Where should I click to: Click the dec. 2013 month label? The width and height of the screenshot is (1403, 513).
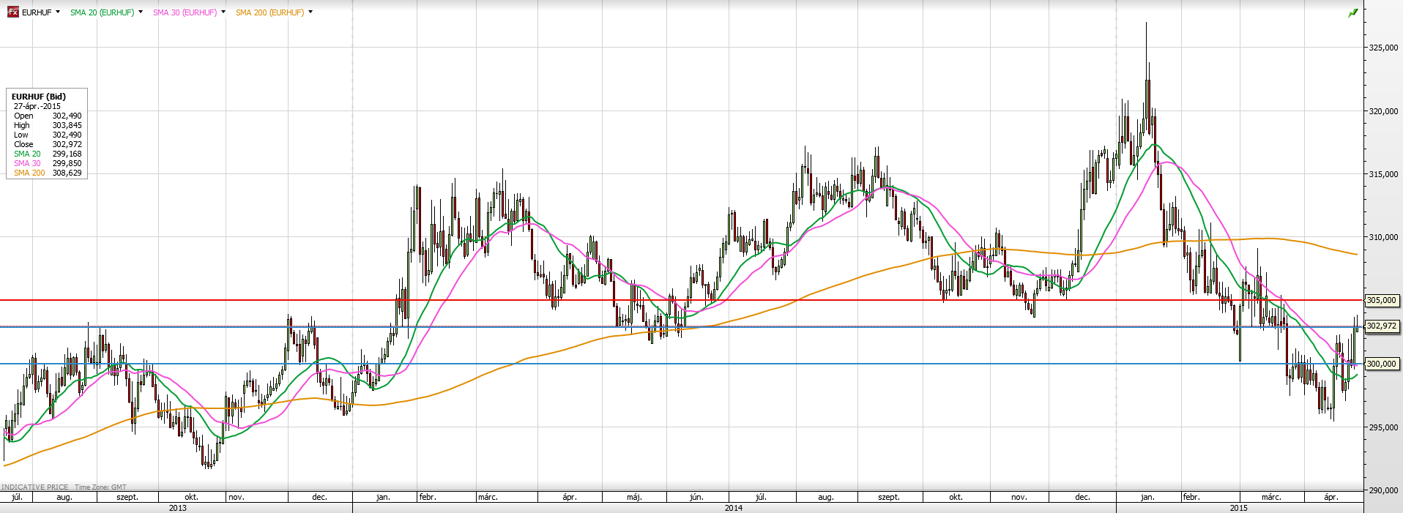coord(319,497)
